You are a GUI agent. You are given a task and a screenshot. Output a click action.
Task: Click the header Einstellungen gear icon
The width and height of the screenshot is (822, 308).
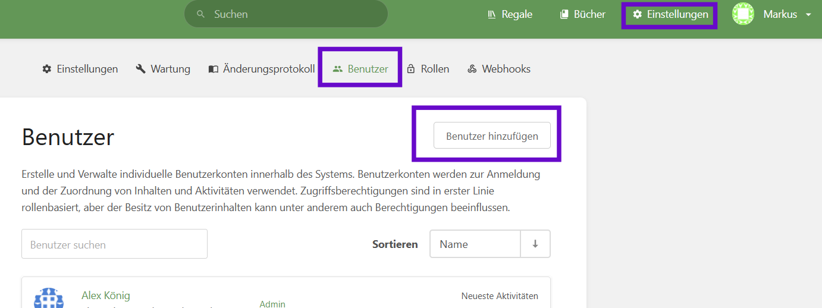(x=638, y=14)
